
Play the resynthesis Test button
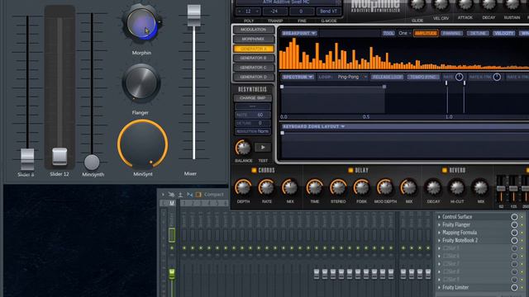point(263,148)
